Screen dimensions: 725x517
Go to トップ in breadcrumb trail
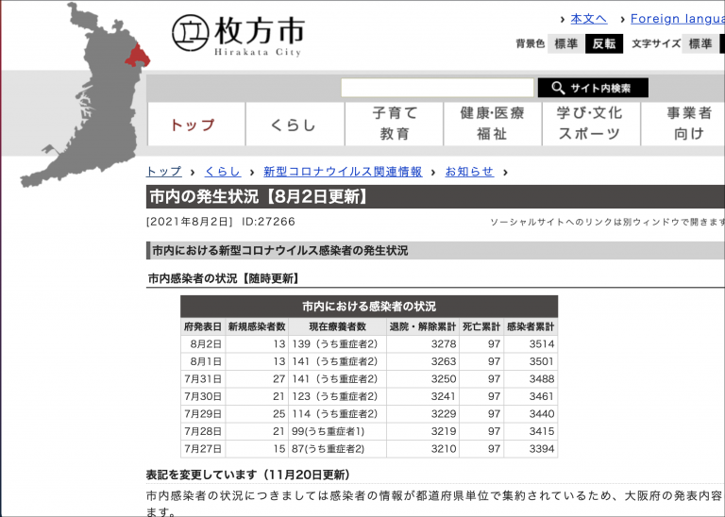(164, 172)
